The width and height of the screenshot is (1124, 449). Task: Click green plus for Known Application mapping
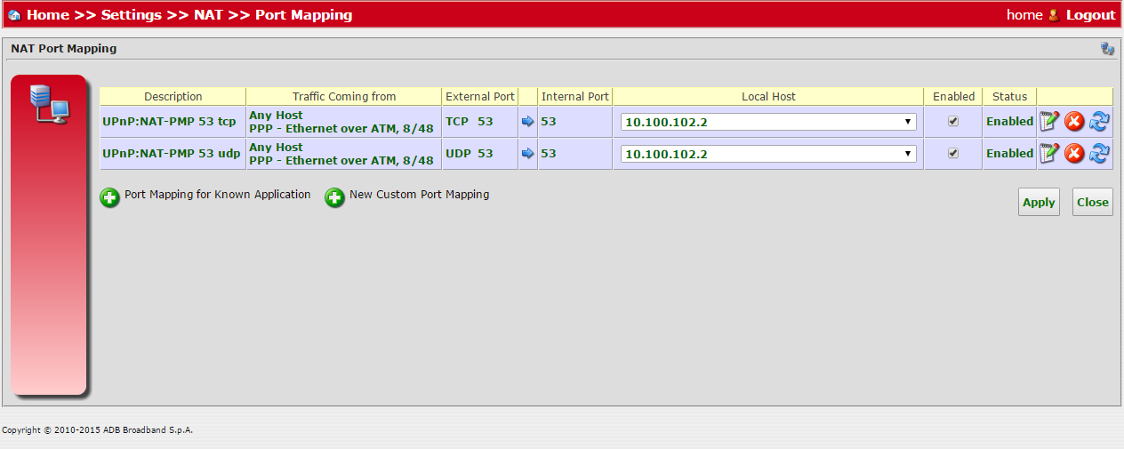tap(109, 197)
